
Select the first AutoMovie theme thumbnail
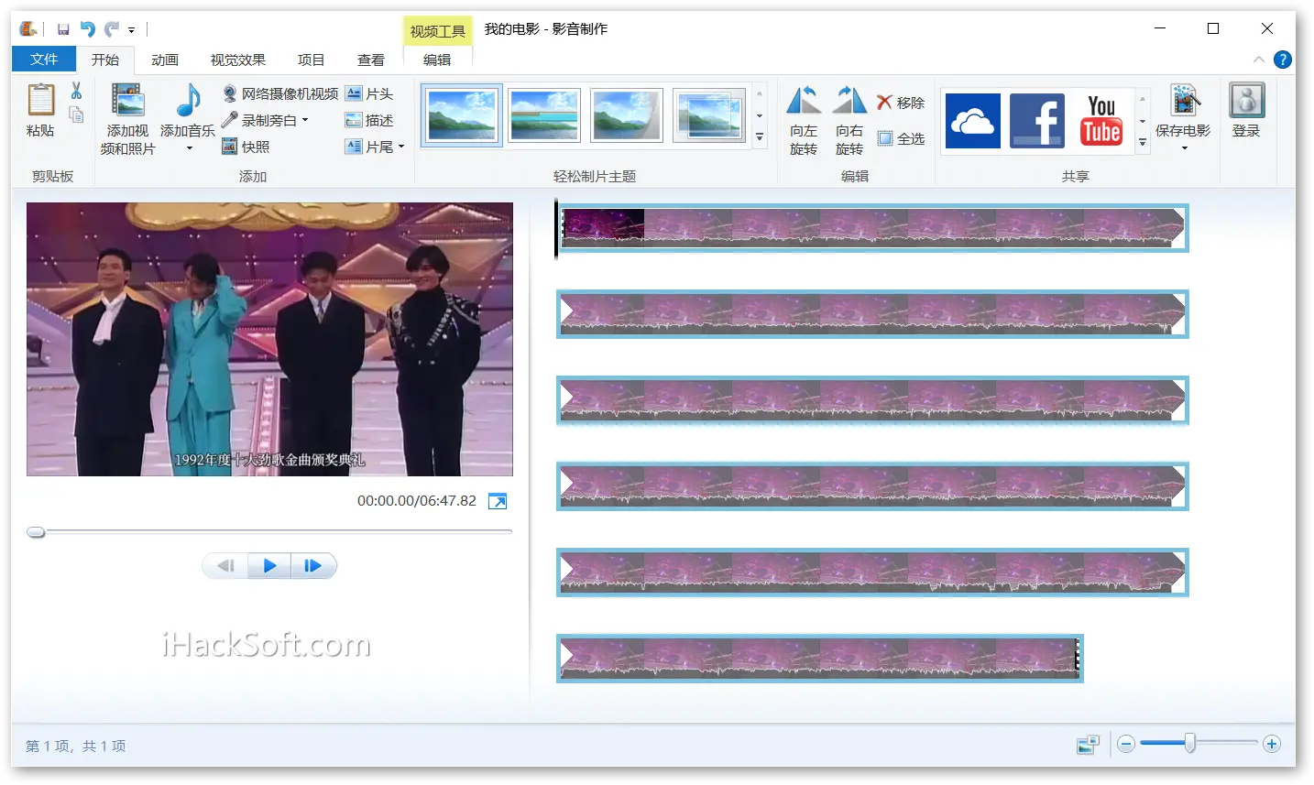point(462,115)
